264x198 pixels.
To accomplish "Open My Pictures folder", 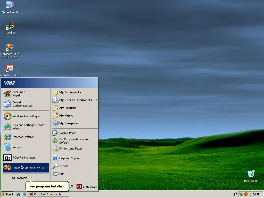I will pos(75,108).
